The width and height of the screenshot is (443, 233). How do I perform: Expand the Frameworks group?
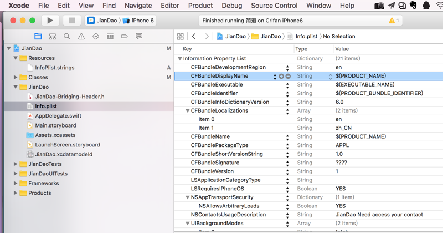[x=16, y=183]
